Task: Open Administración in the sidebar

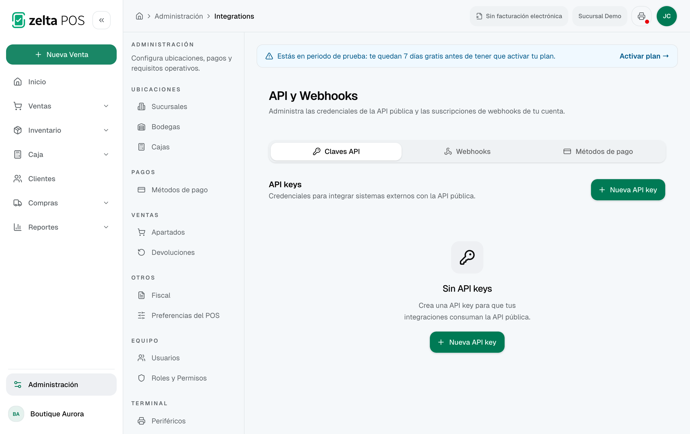Action: point(61,385)
